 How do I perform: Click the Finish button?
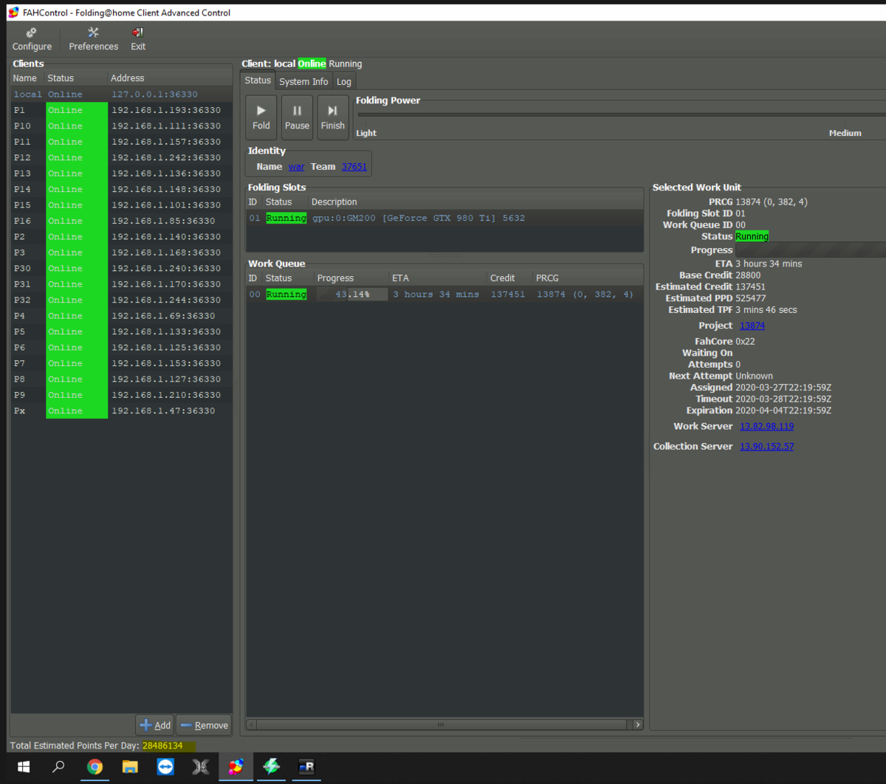click(332, 117)
